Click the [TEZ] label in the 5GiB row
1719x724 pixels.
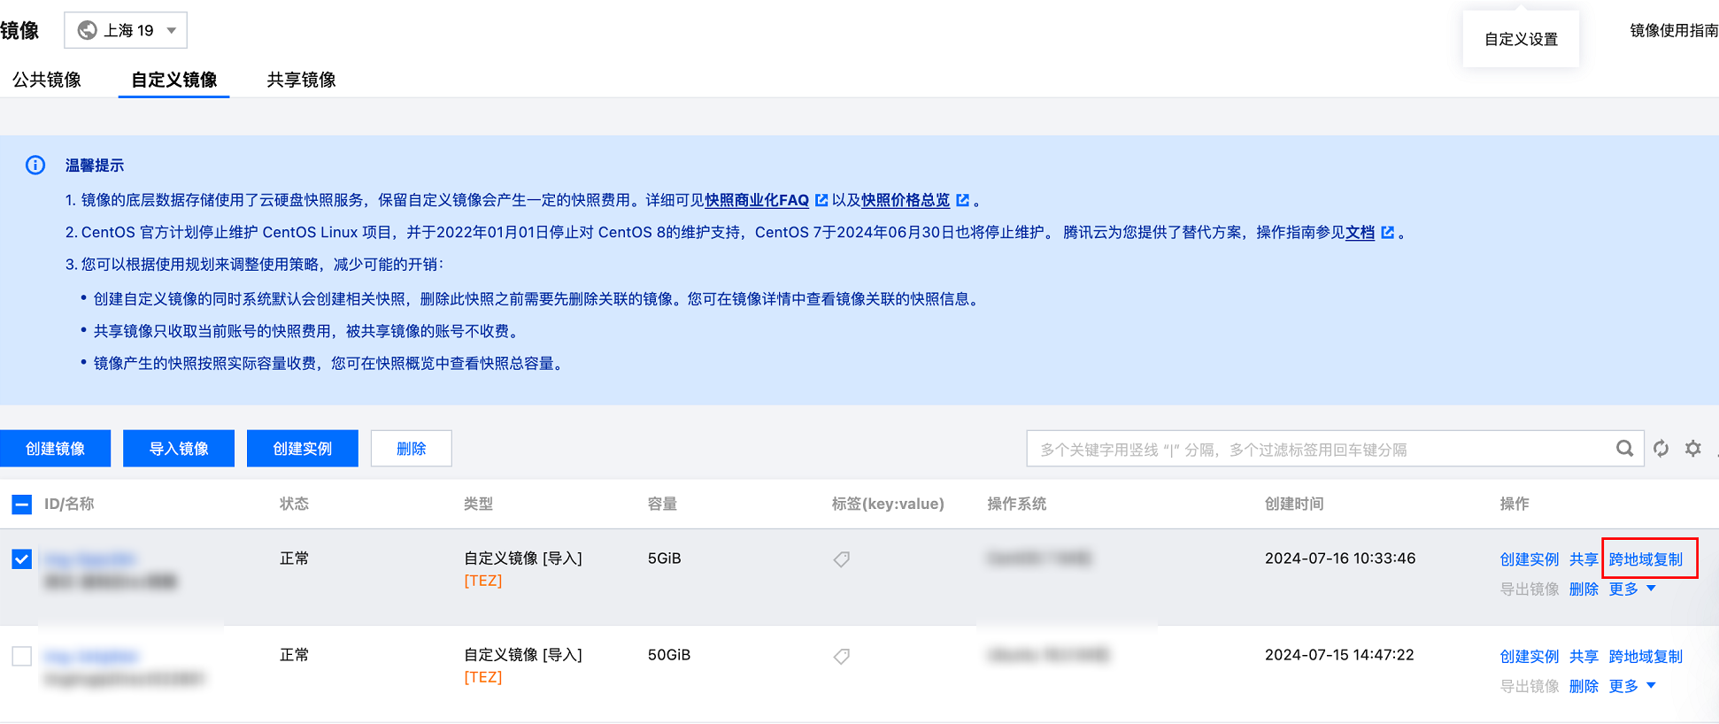pyautogui.click(x=483, y=581)
